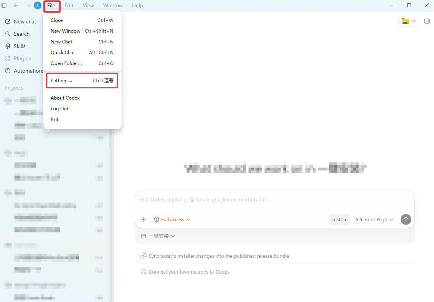The image size is (434, 302).
Task: Click the plus attach icon
Action: click(x=144, y=219)
